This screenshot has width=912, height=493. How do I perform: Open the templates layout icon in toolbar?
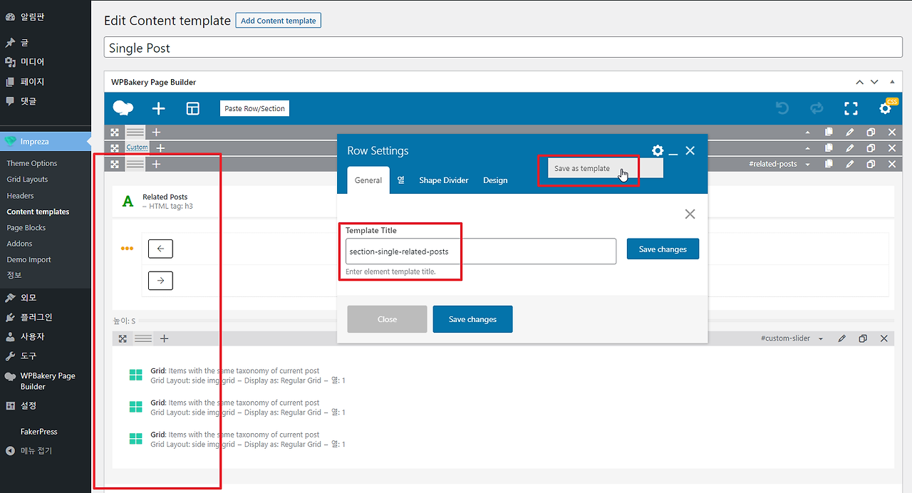192,108
